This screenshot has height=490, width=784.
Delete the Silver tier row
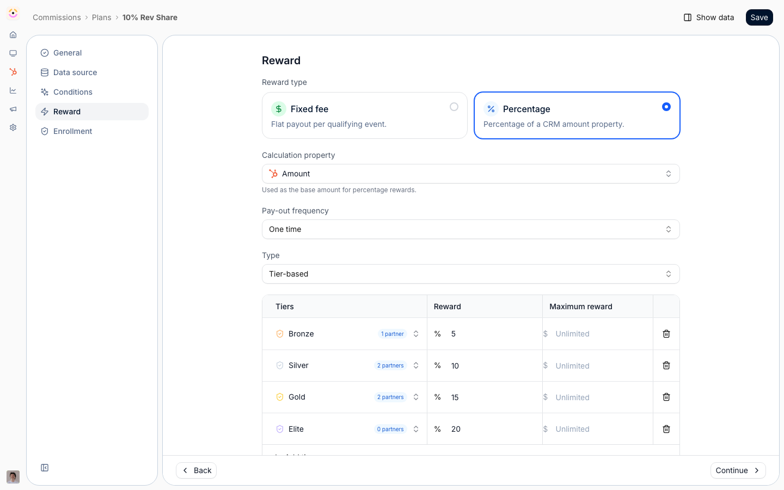pos(666,365)
